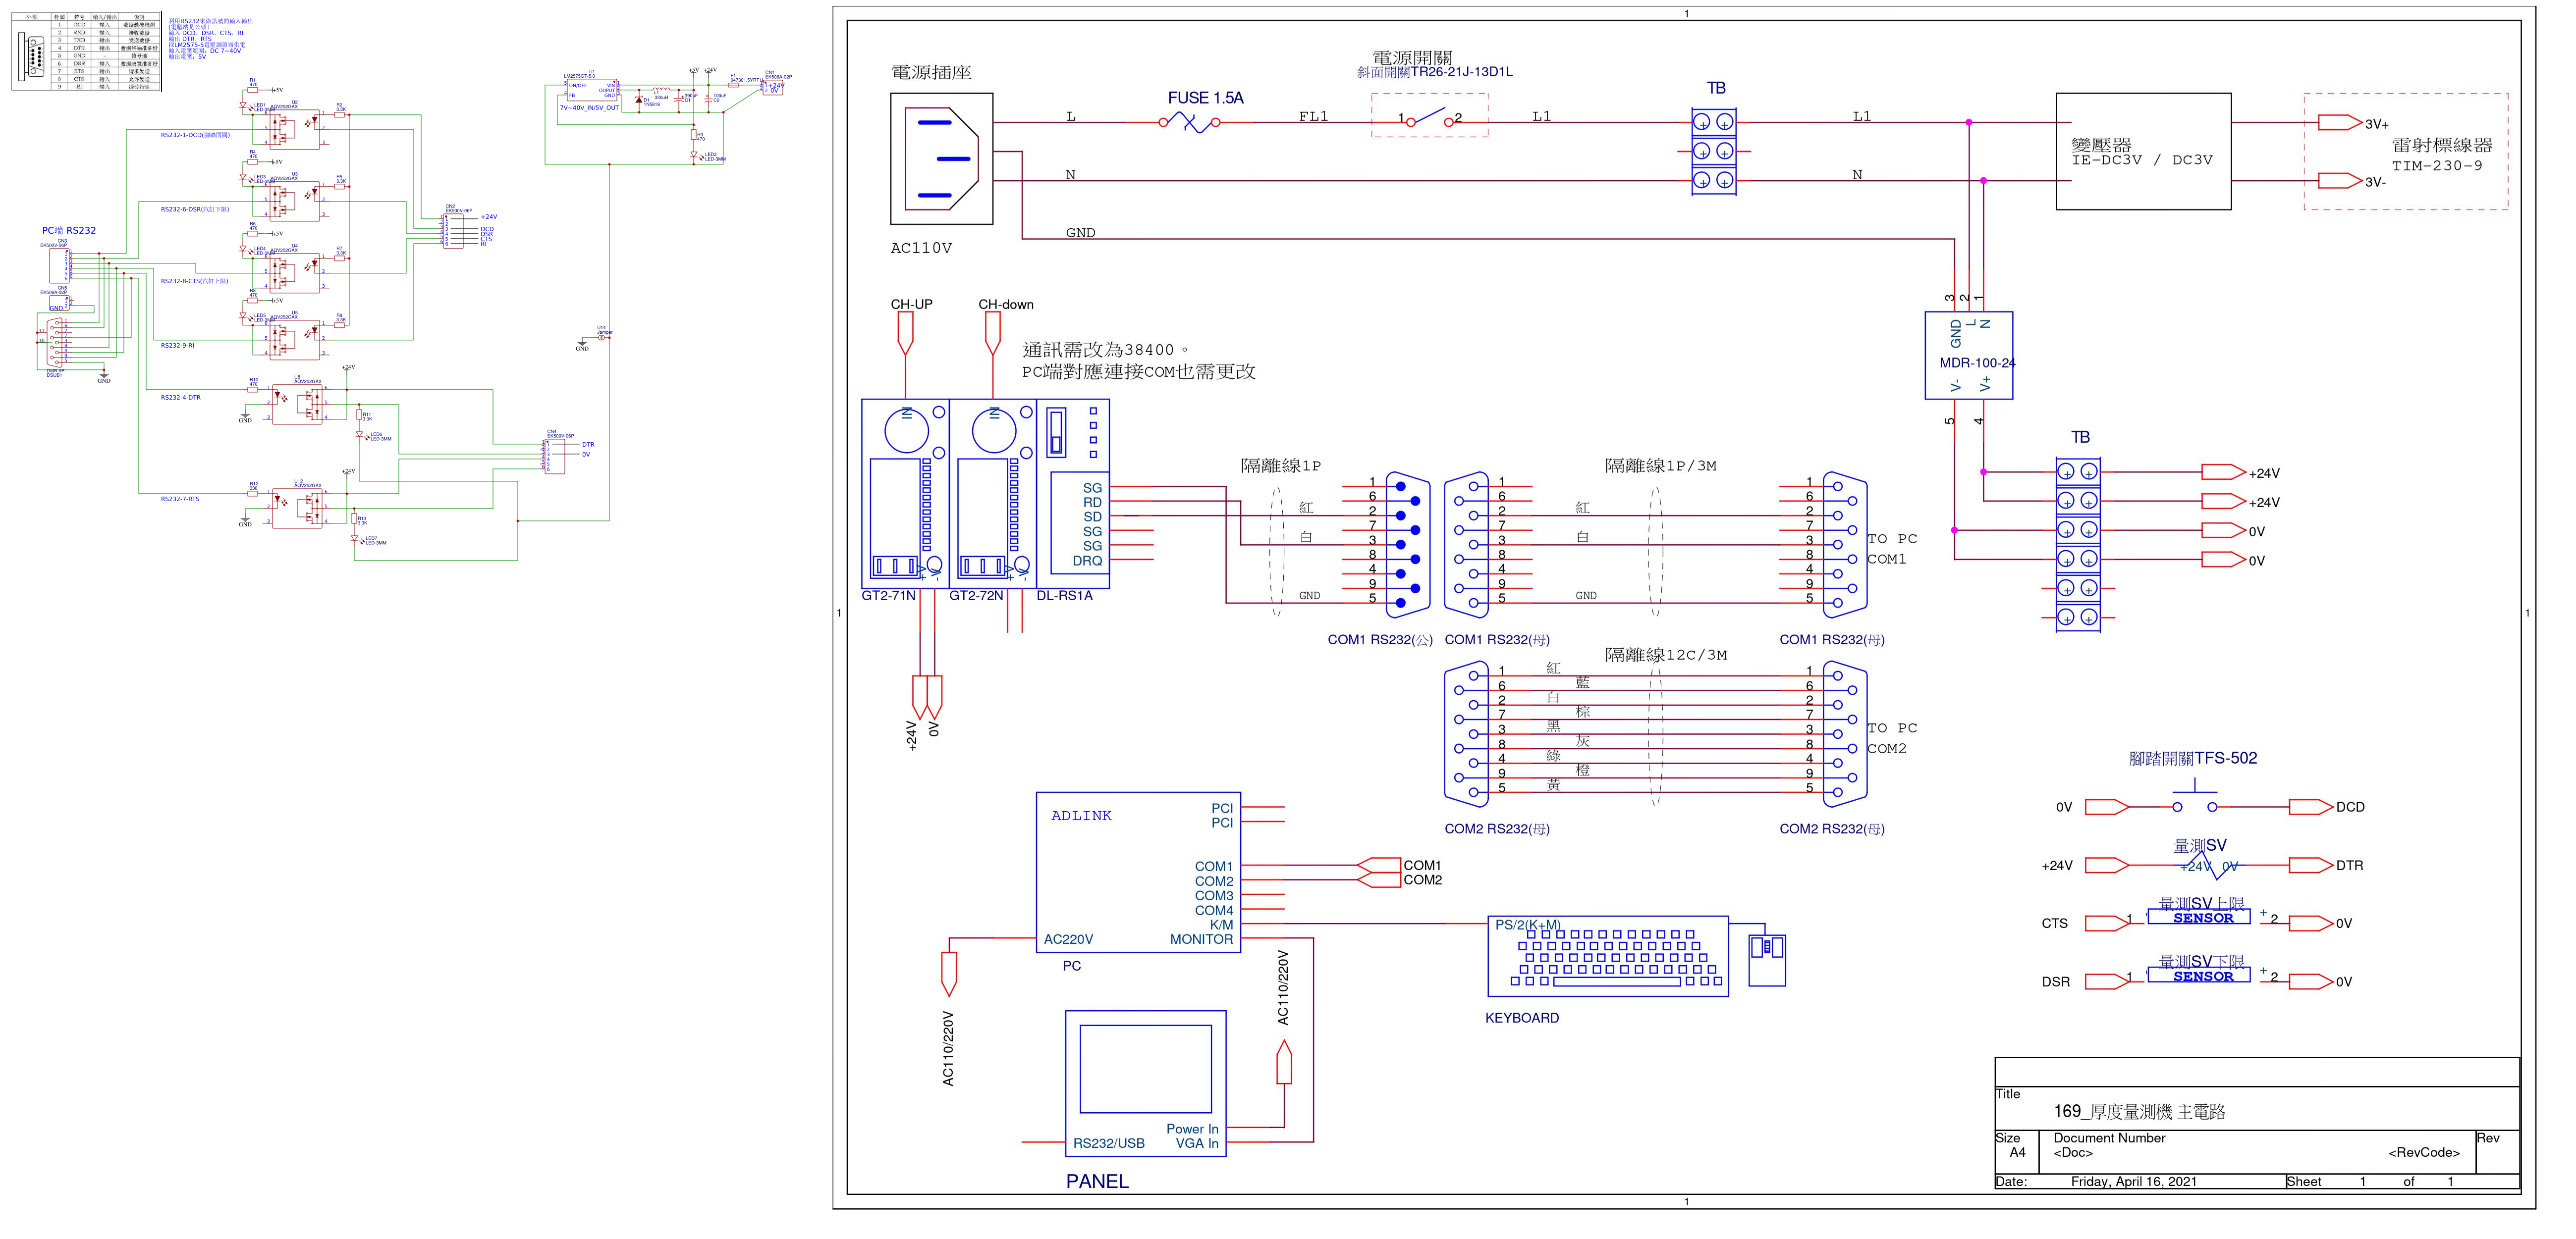Click the ADLINK PC block
The image size is (2576, 1239).
click(1138, 872)
